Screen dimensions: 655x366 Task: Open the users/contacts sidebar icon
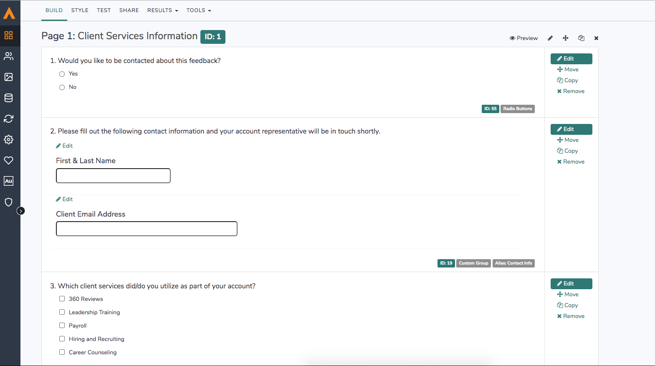pos(9,56)
